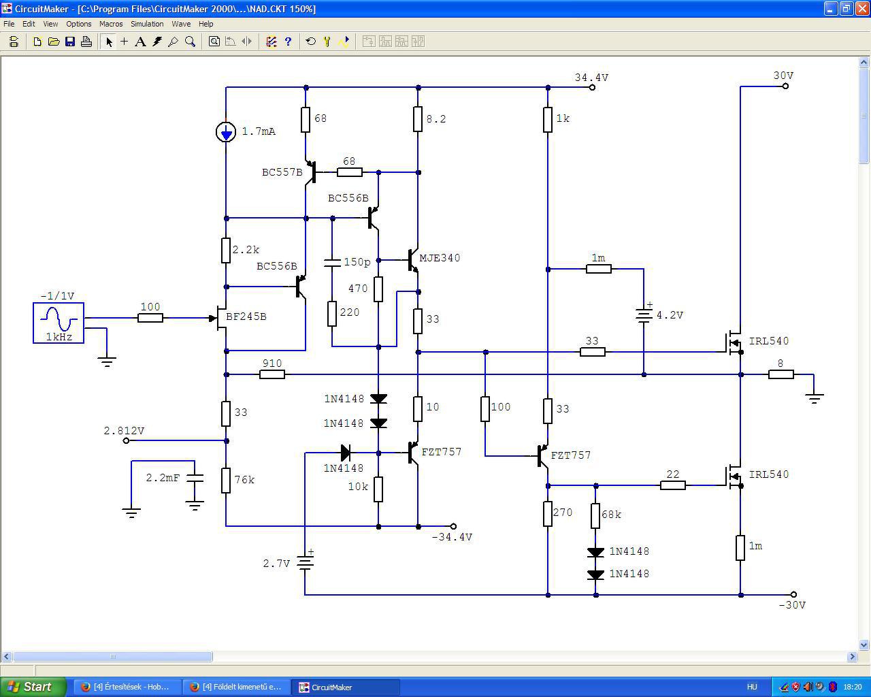The height and width of the screenshot is (697, 871).
Task: Click the yellow wrench analyses setup icon
Action: [327, 42]
